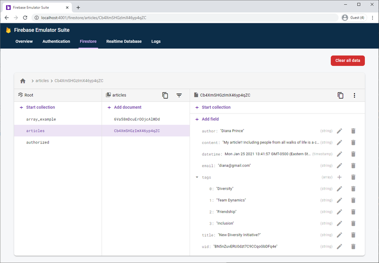Delete the uid field trash icon
Screen dimensions: 379x263
click(353, 247)
